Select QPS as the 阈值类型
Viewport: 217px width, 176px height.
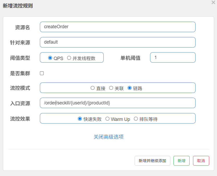(50, 58)
